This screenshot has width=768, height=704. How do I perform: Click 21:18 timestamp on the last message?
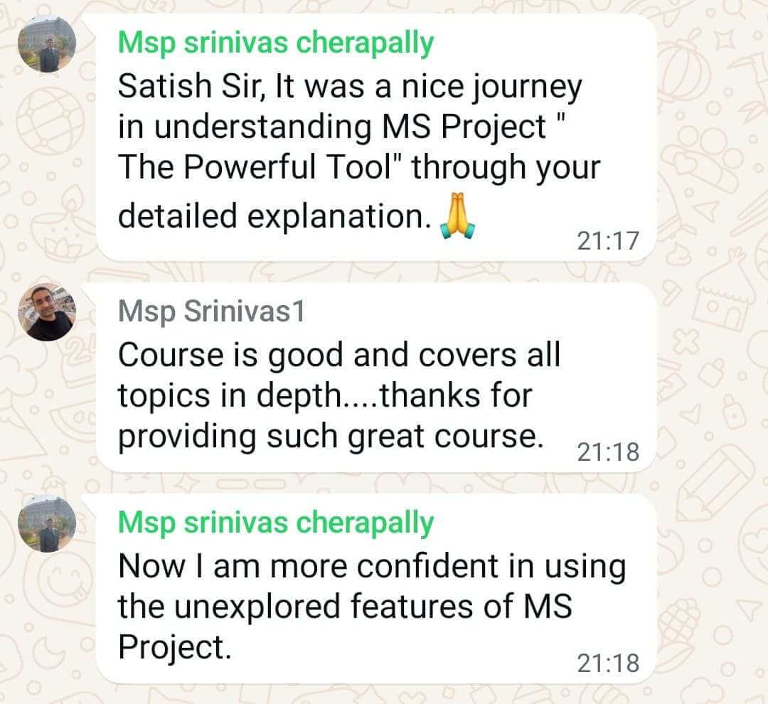tap(608, 663)
